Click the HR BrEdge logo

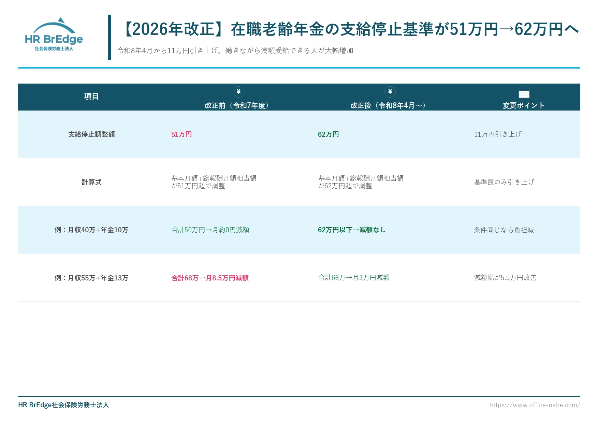tap(54, 34)
